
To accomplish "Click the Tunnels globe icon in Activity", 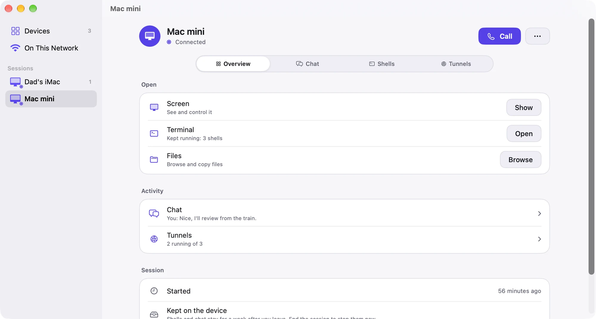I will coord(154,239).
